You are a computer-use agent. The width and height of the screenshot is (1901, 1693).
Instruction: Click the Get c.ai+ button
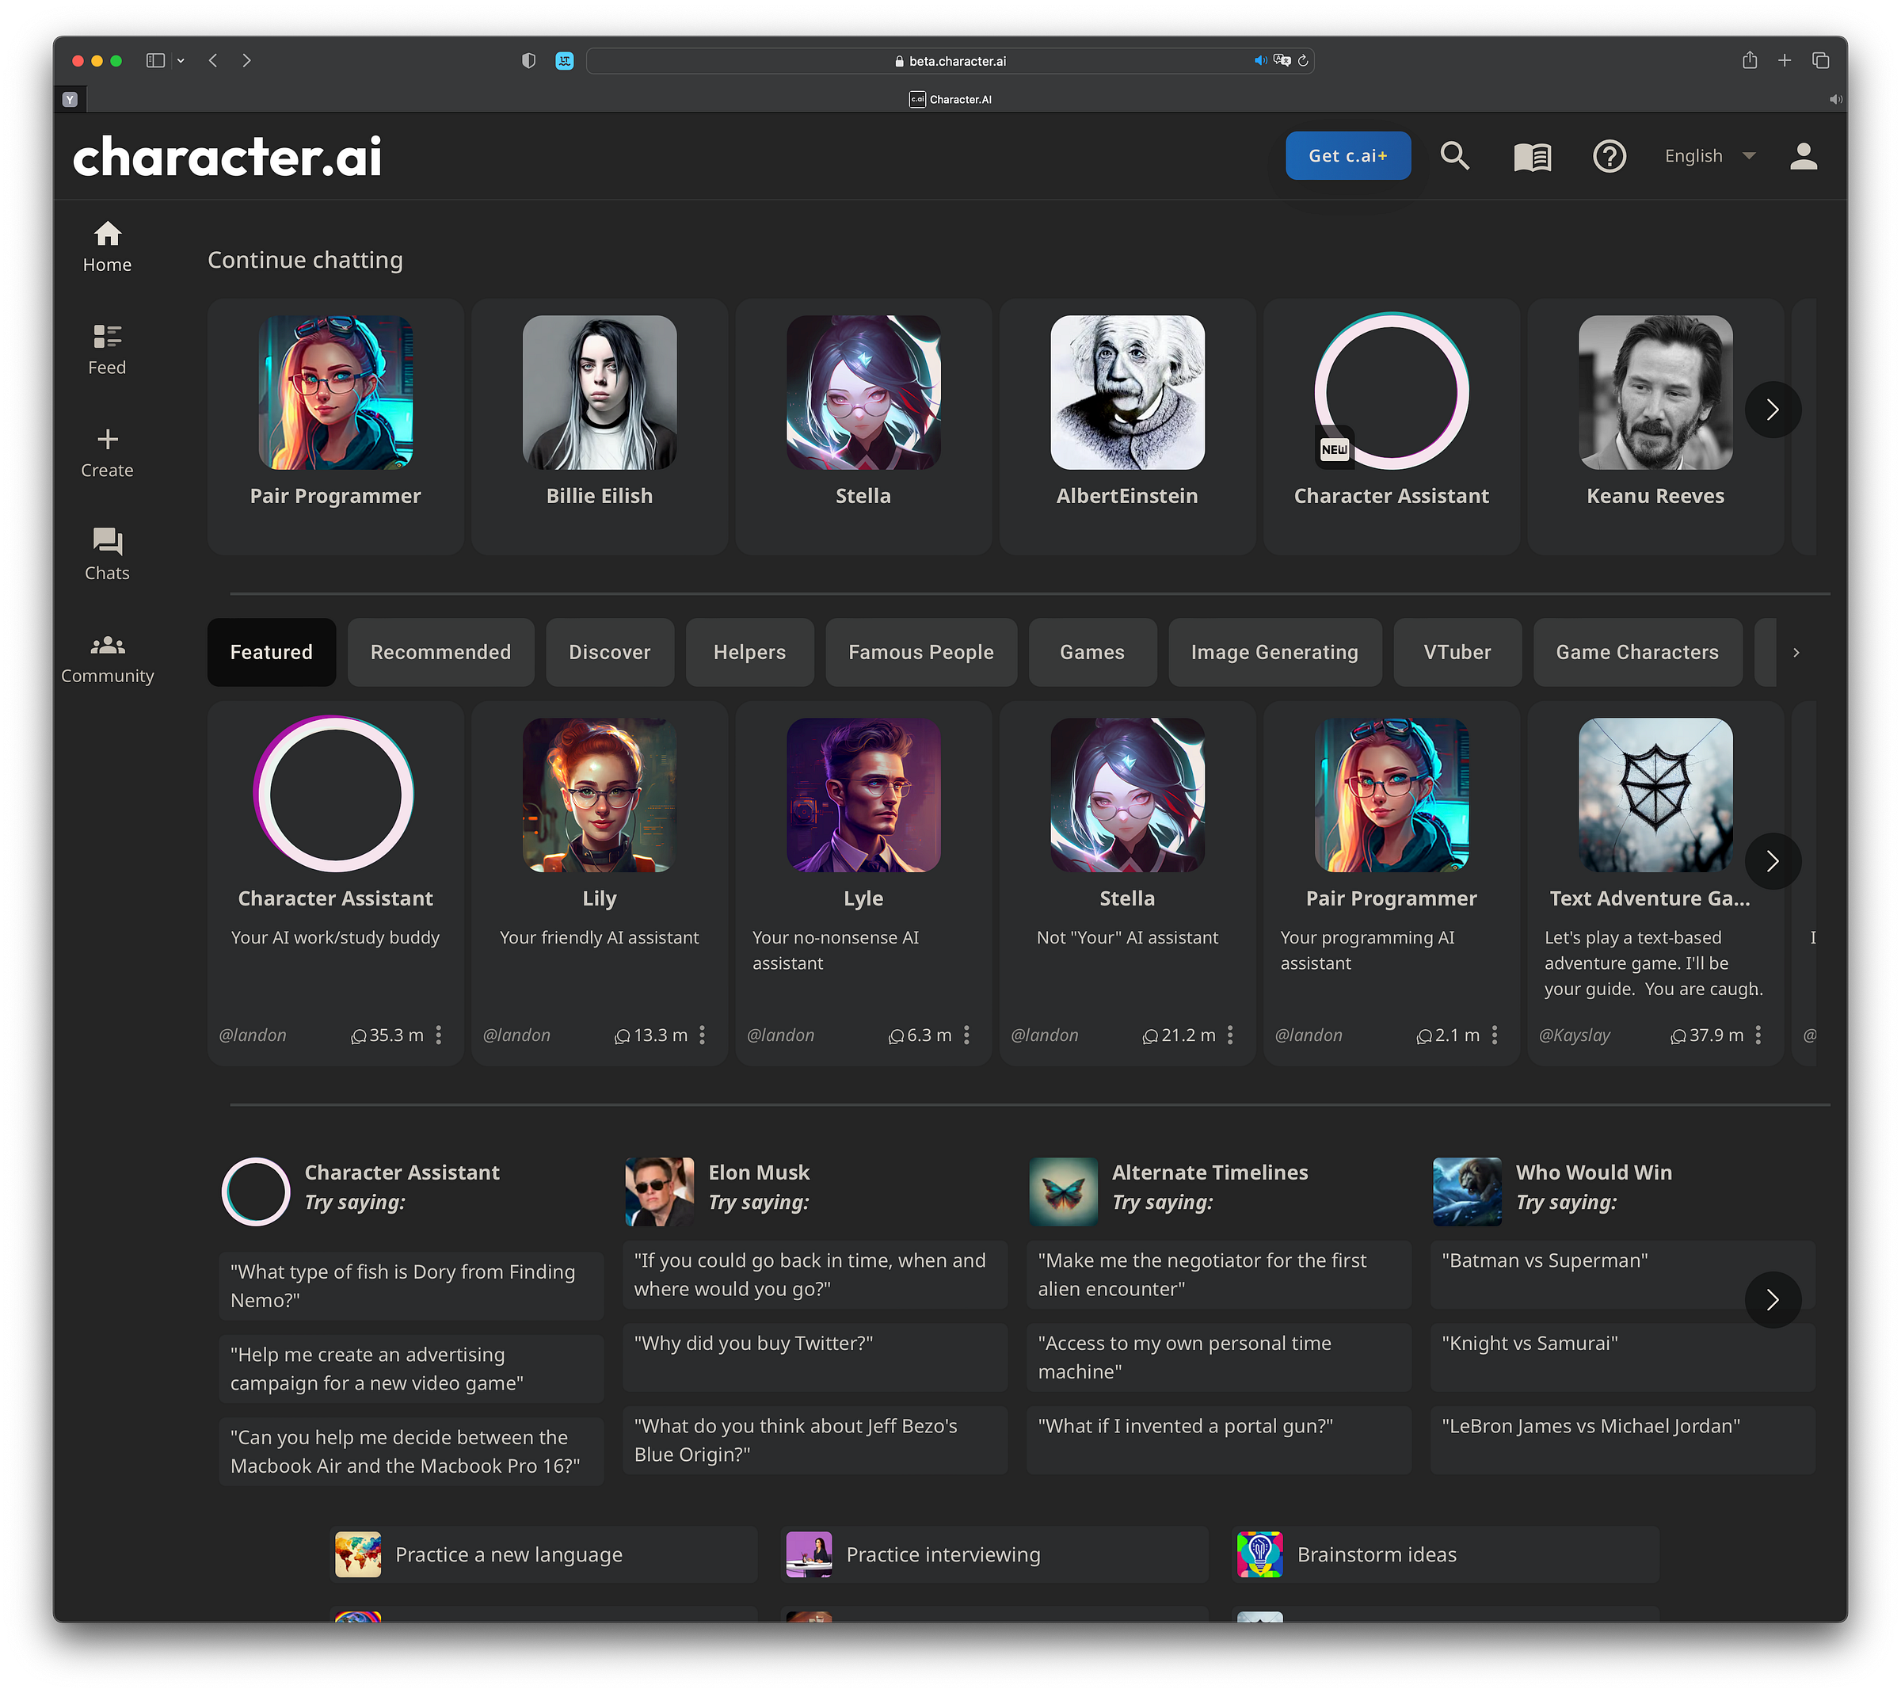tap(1347, 155)
